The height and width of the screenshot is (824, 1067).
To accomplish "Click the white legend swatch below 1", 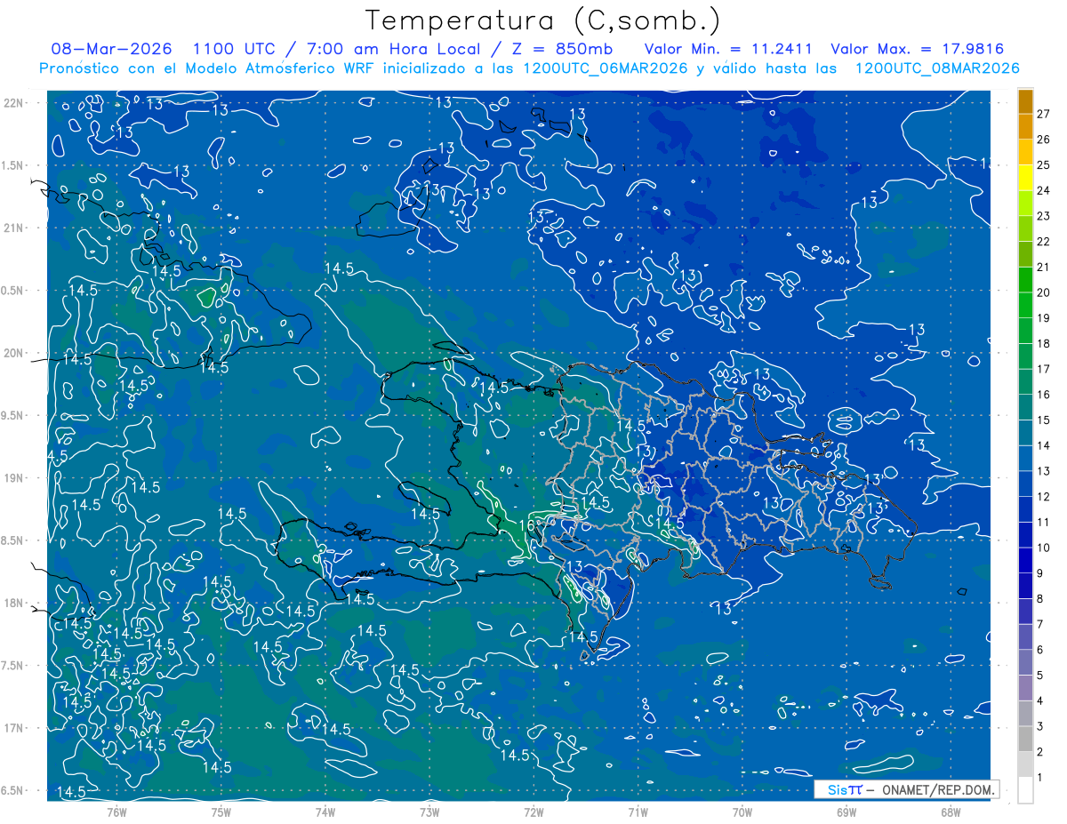I will pyautogui.click(x=1025, y=790).
